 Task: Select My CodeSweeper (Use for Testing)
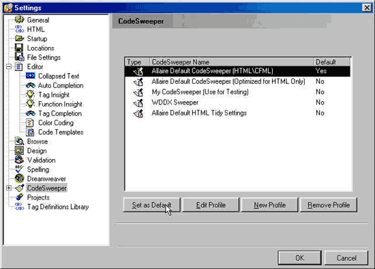[x=200, y=92]
